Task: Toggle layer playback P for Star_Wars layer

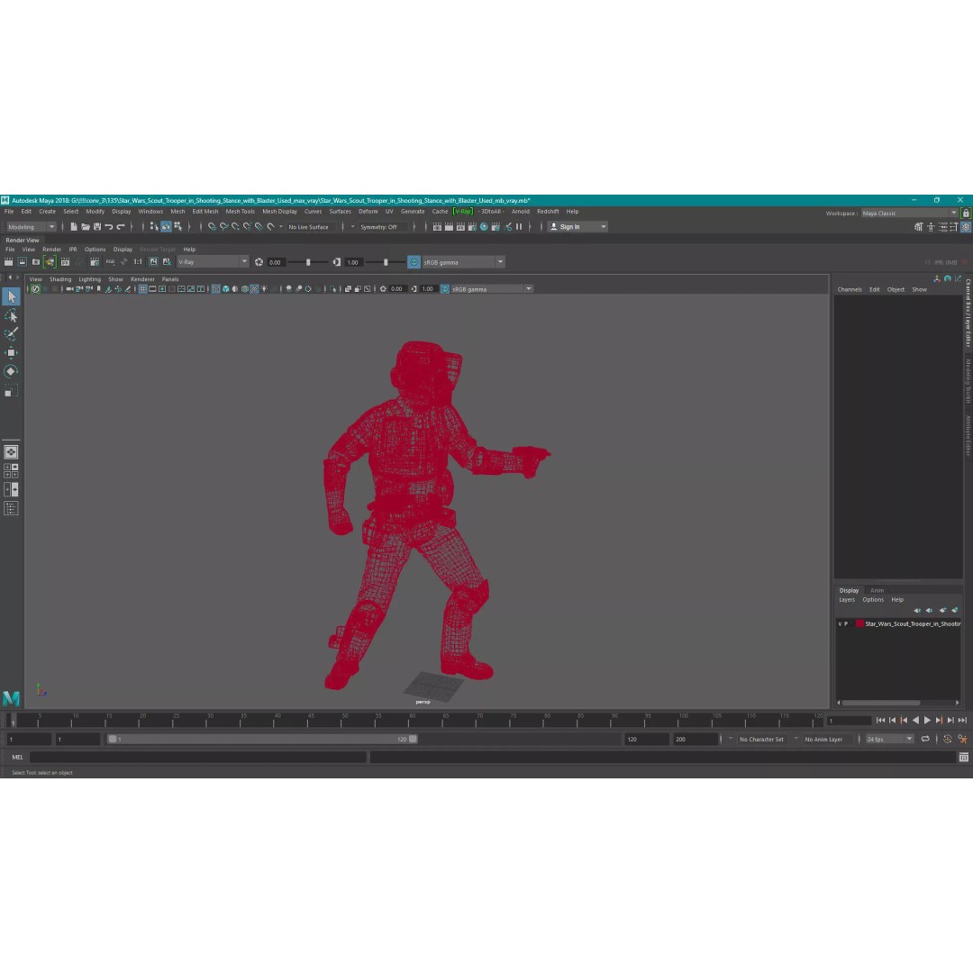Action: coord(846,624)
